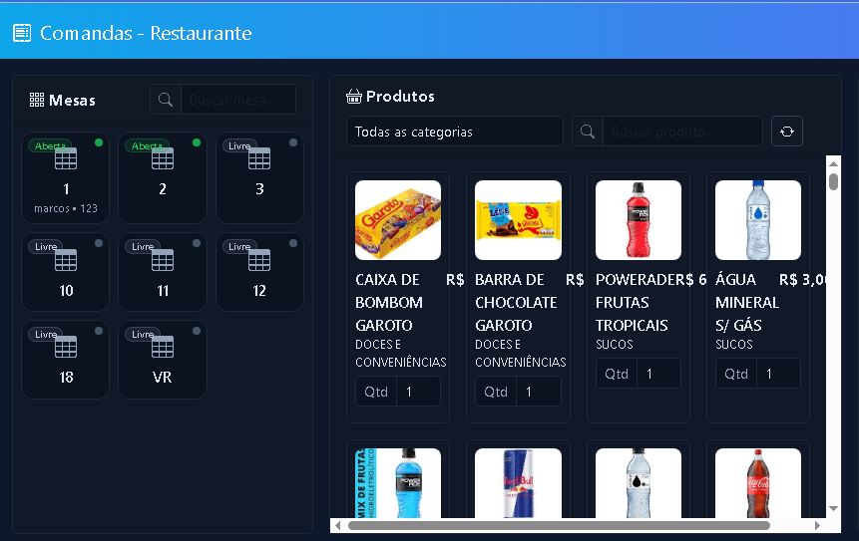The width and height of the screenshot is (859, 541).
Task: Click the green status dot on table 1
Action: [x=99, y=142]
